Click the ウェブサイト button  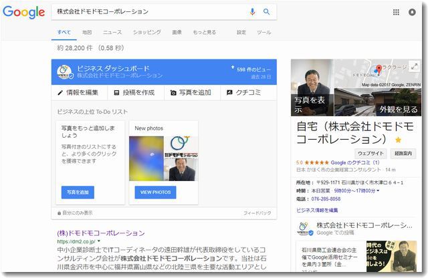tap(370, 154)
